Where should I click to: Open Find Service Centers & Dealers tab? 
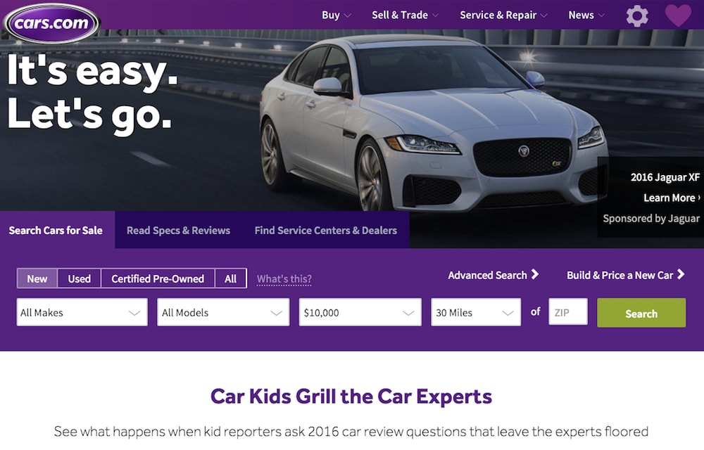325,230
